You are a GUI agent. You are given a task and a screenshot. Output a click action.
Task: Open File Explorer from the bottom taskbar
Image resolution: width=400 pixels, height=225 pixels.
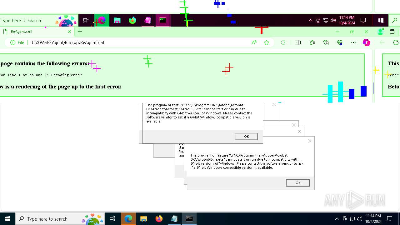coord(143,219)
